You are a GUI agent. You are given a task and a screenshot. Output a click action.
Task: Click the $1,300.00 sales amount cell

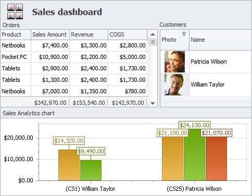pos(50,80)
